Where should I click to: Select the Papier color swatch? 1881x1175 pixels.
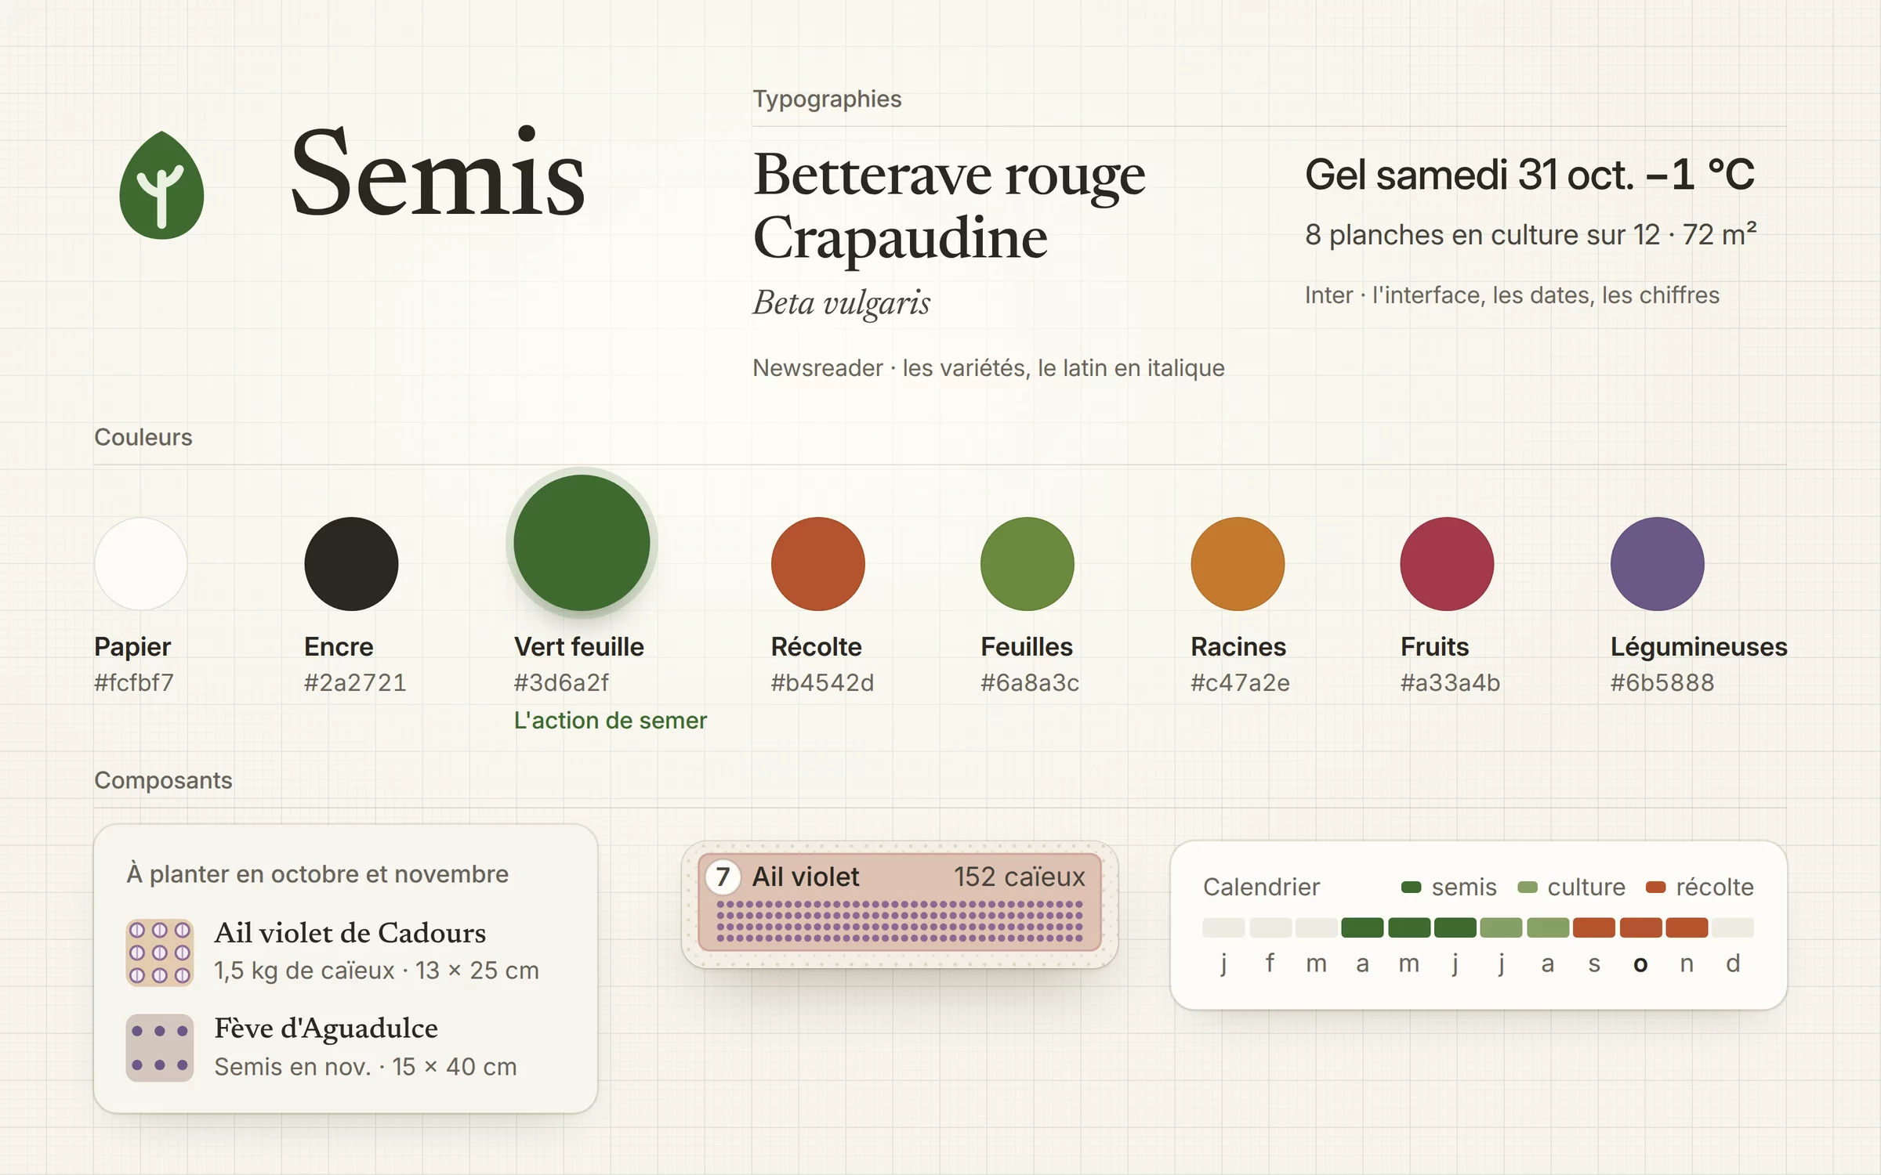[141, 563]
